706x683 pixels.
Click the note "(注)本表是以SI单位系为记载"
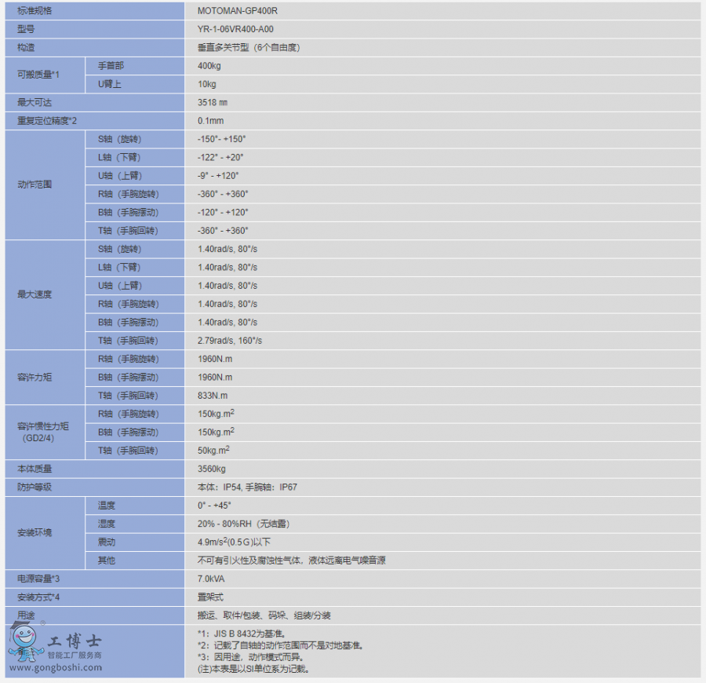pos(253,669)
